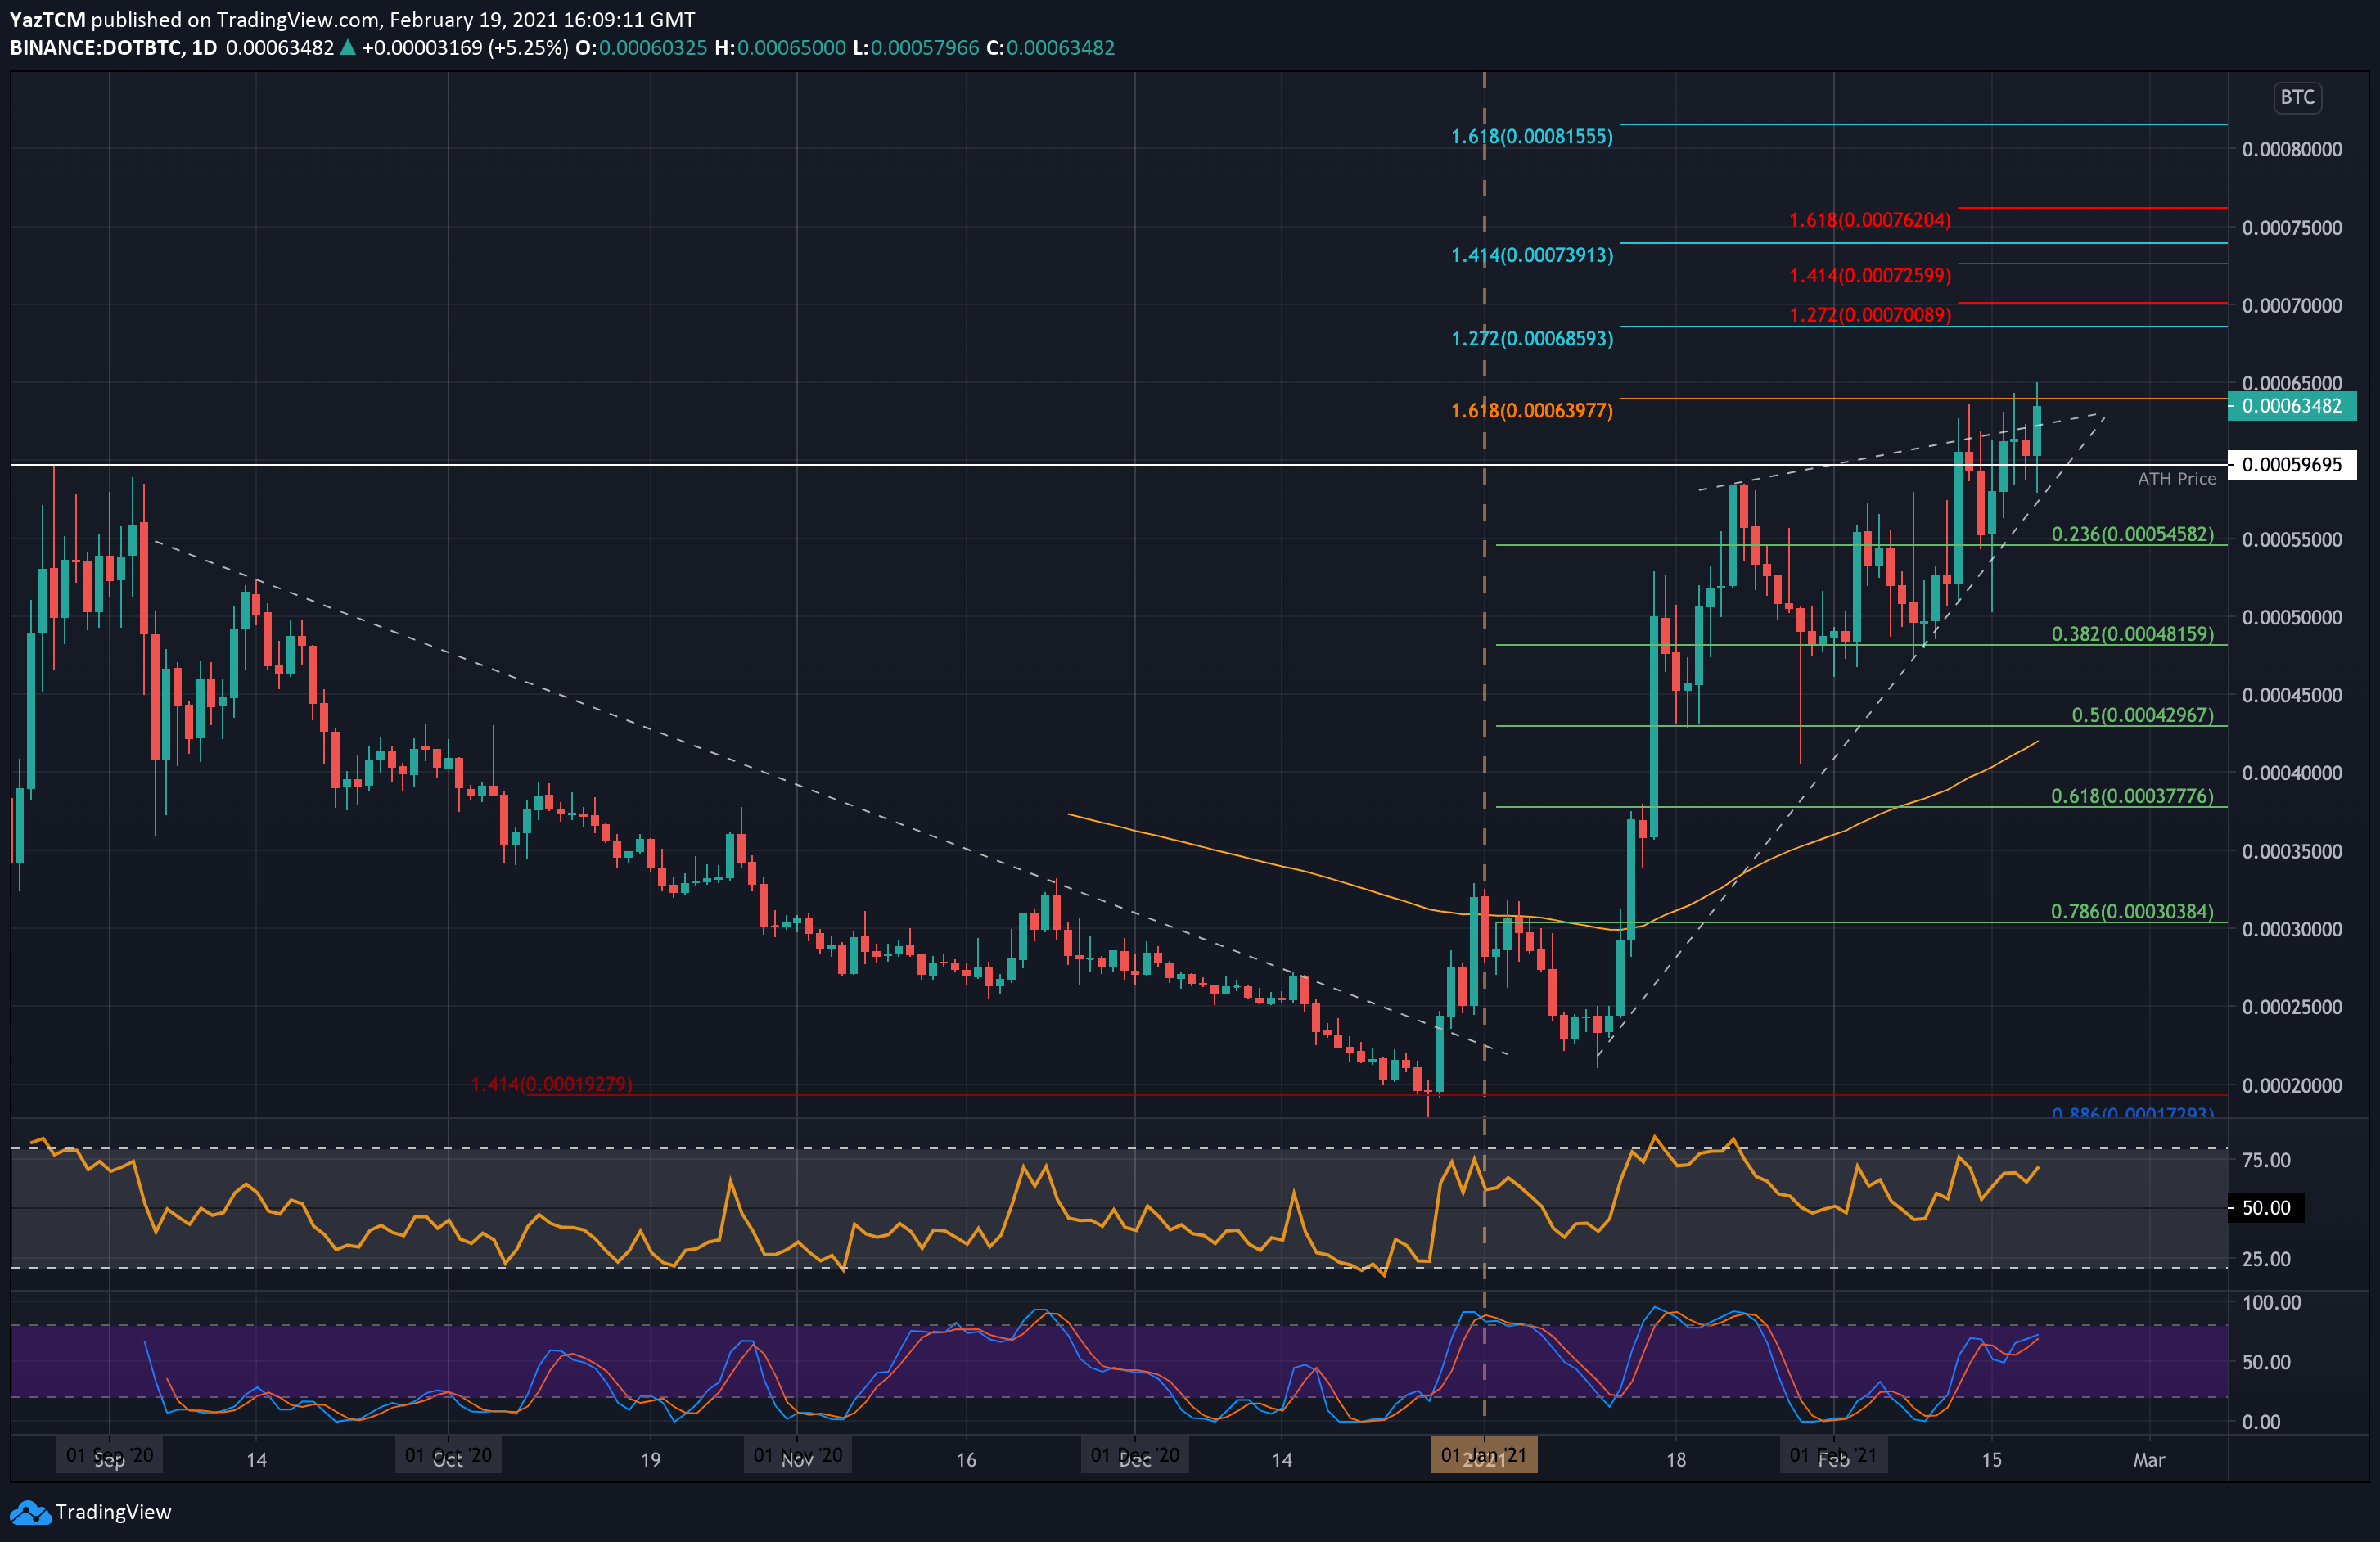Image resolution: width=2380 pixels, height=1542 pixels.
Task: Click the TradingView cloud logo icon
Action: click(x=30, y=1512)
